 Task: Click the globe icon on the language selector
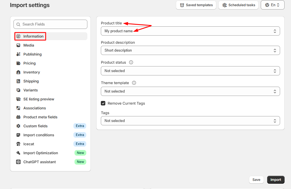(x=267, y=5)
